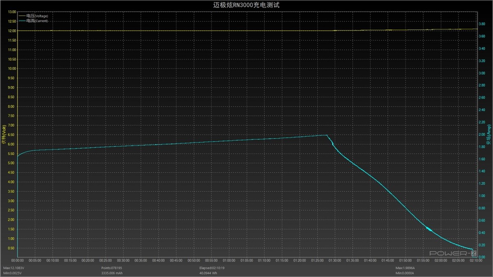Image resolution: width=493 pixels, height=277 pixels.
Task: Click the 电流(Current) legend entry
Action: tap(34, 21)
